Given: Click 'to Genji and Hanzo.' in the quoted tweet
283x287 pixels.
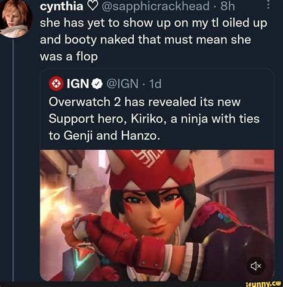Looking at the screenshot, I should (104, 136).
